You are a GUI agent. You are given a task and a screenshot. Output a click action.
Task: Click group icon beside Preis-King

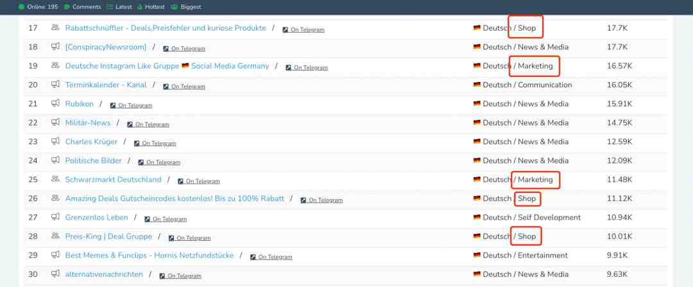click(55, 236)
